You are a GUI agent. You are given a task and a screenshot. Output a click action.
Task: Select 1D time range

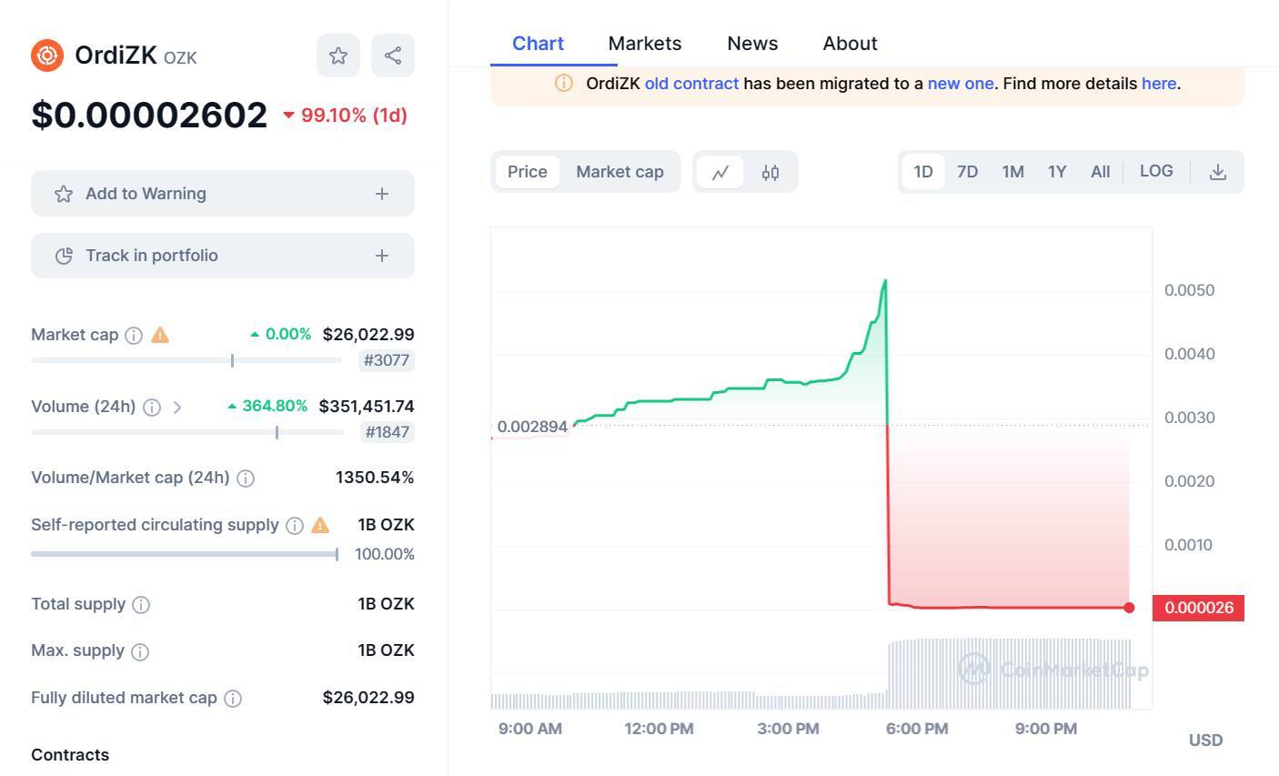click(923, 172)
